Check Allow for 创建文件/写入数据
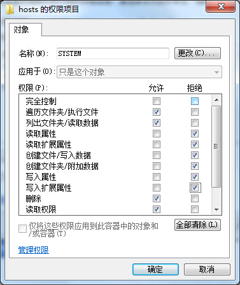This screenshot has width=240, height=285. (x=157, y=155)
